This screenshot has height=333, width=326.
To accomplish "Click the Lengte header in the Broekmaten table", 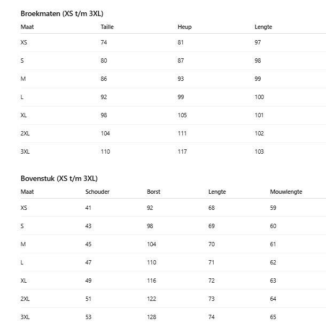I will 263,27.
